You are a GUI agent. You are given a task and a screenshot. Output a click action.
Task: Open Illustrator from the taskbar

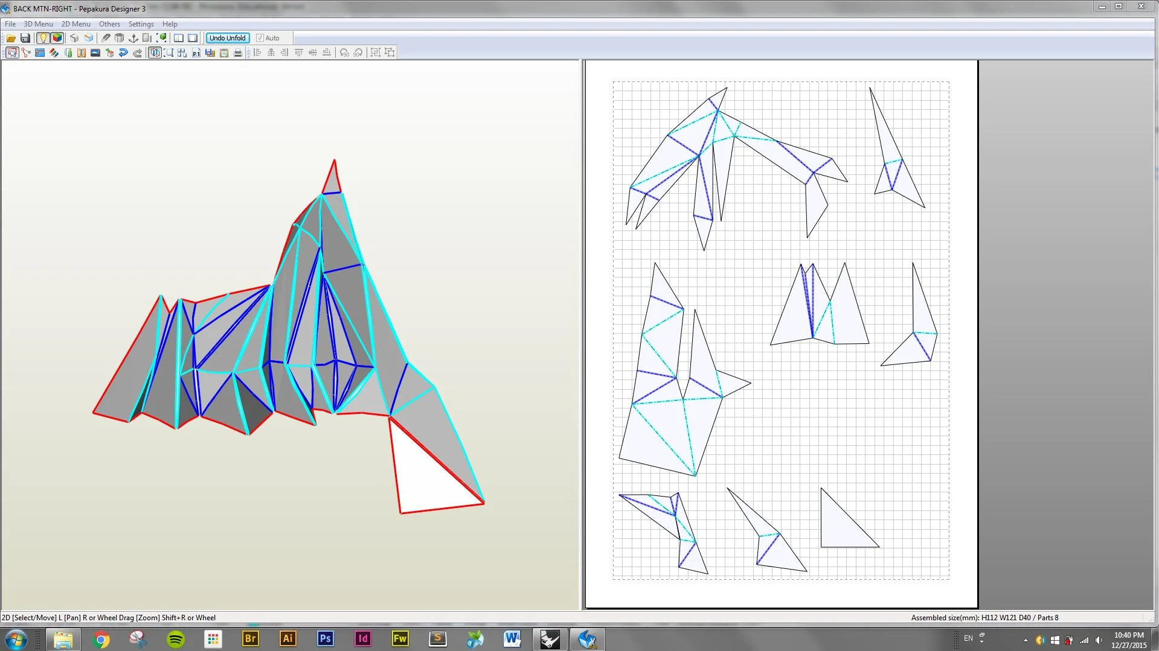[288, 639]
